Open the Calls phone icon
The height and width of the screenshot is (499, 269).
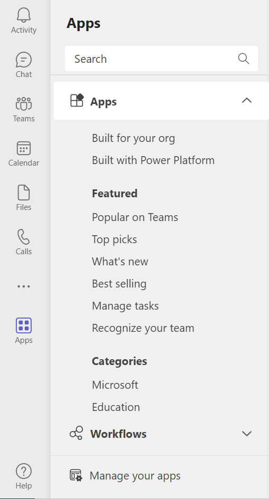24,237
